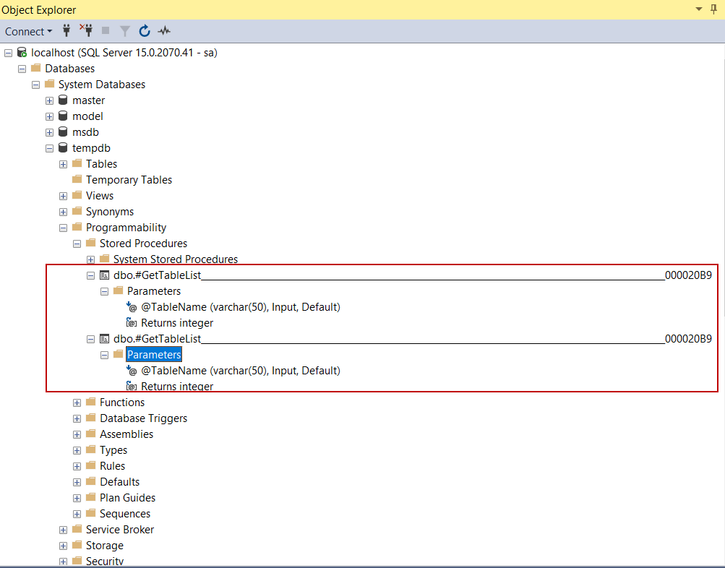The height and width of the screenshot is (568, 725).
Task: Collapse the Stored Procedures node
Action: (x=77, y=243)
